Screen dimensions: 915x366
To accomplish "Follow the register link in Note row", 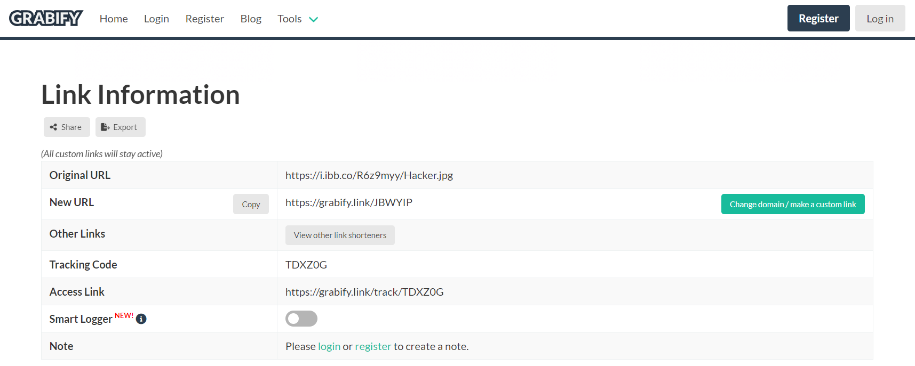I will pos(373,346).
